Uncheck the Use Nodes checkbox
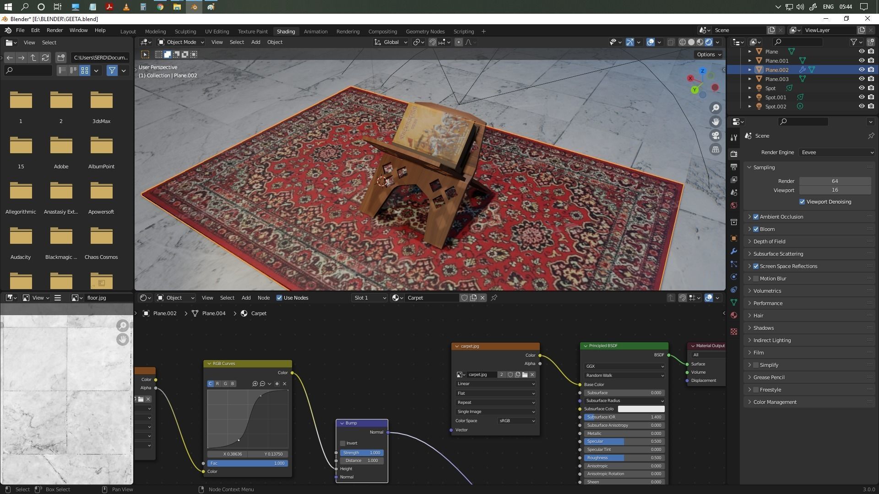This screenshot has width=879, height=494. [x=279, y=298]
